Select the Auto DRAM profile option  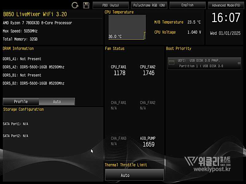coord(57,102)
